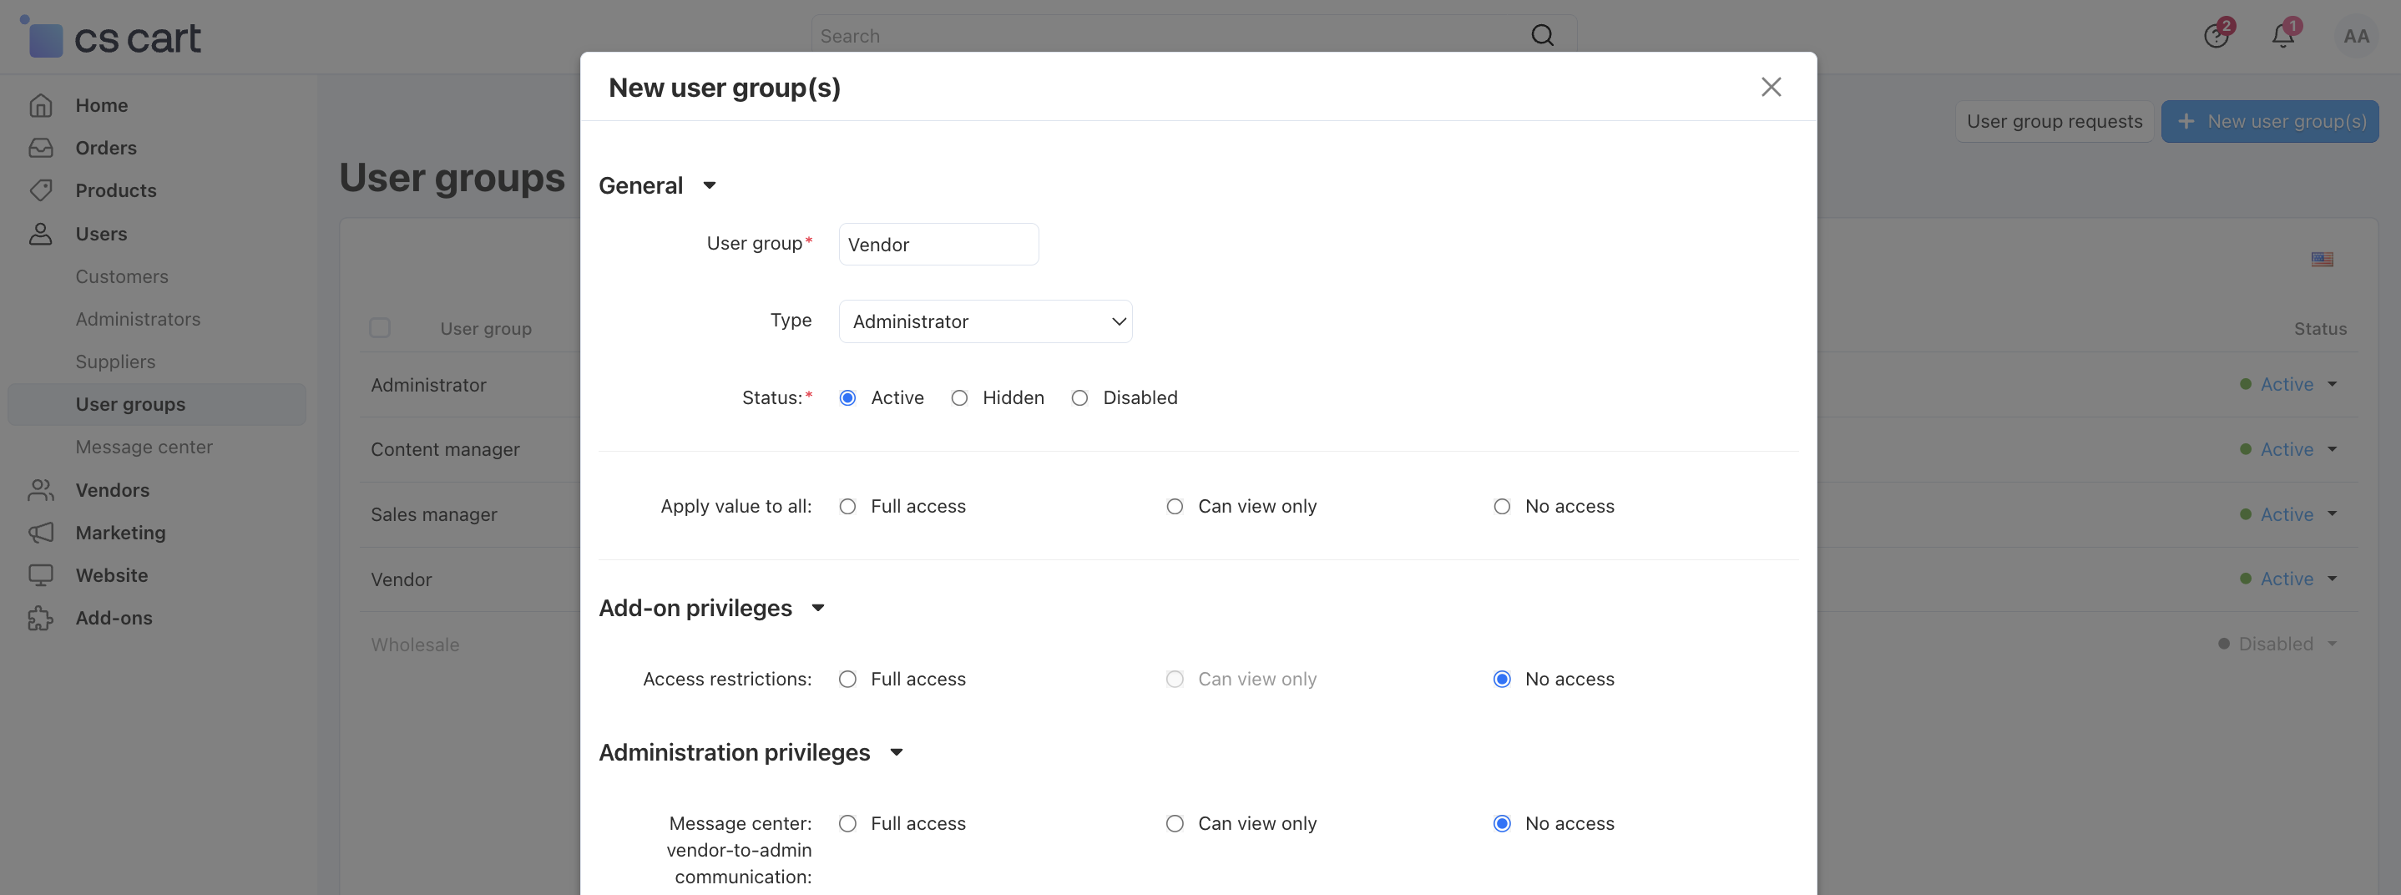Open the notifications bell icon
The width and height of the screenshot is (2401, 895).
(2282, 35)
